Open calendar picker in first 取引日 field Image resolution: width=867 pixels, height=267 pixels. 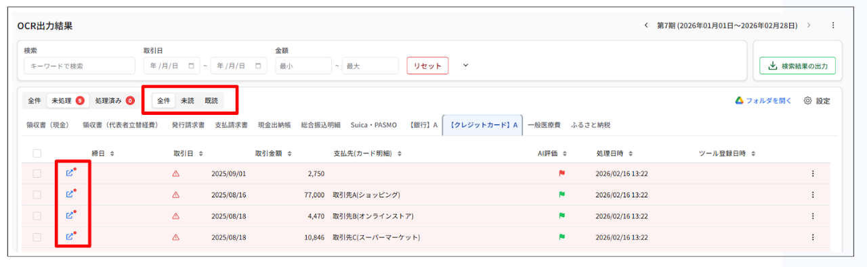(x=191, y=66)
